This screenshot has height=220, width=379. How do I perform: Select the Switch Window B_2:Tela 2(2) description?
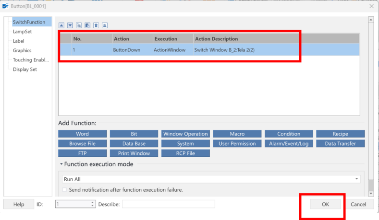tap(224, 50)
